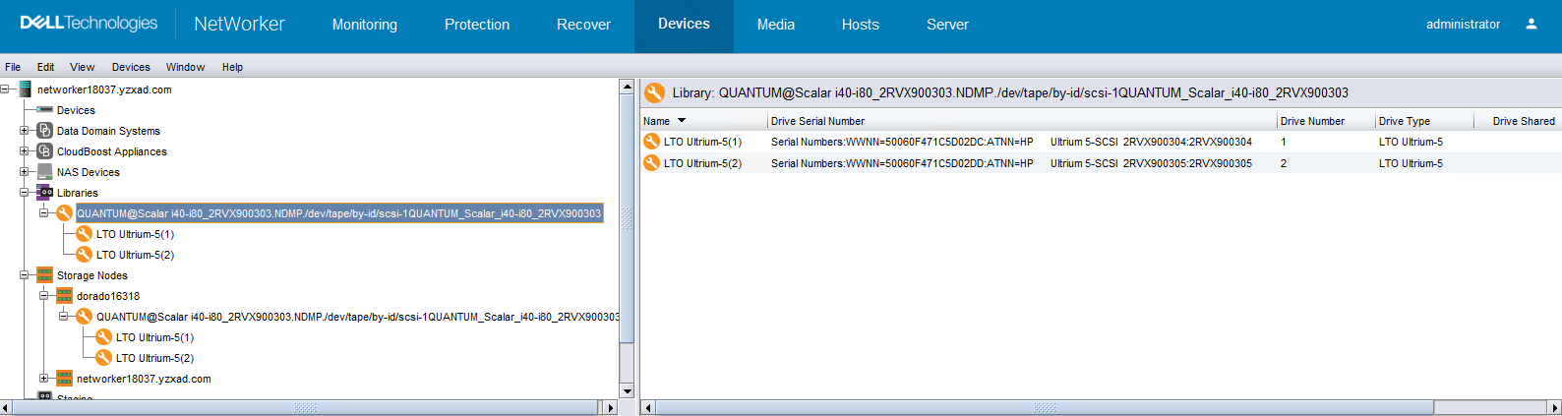Click table row icon for LTO Ultrium-5(2)
1562x416 pixels.
(651, 163)
